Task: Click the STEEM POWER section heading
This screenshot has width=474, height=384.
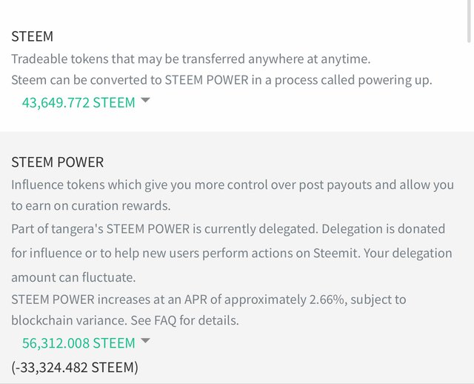Action: click(x=58, y=162)
